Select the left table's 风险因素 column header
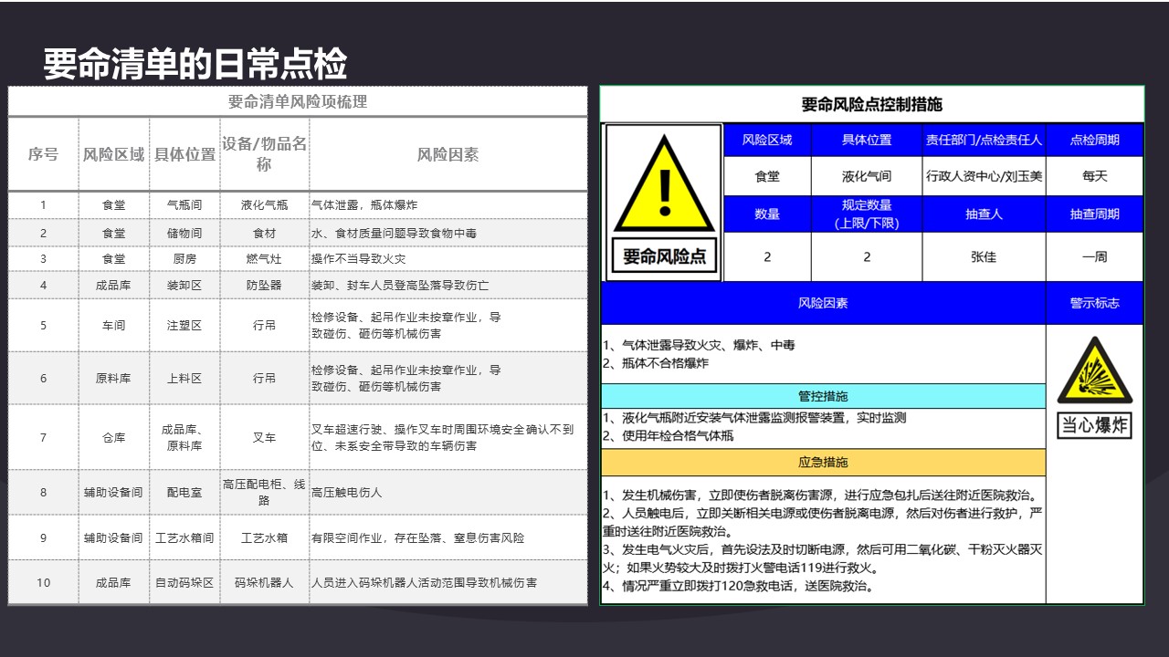The image size is (1169, 657). [448, 154]
